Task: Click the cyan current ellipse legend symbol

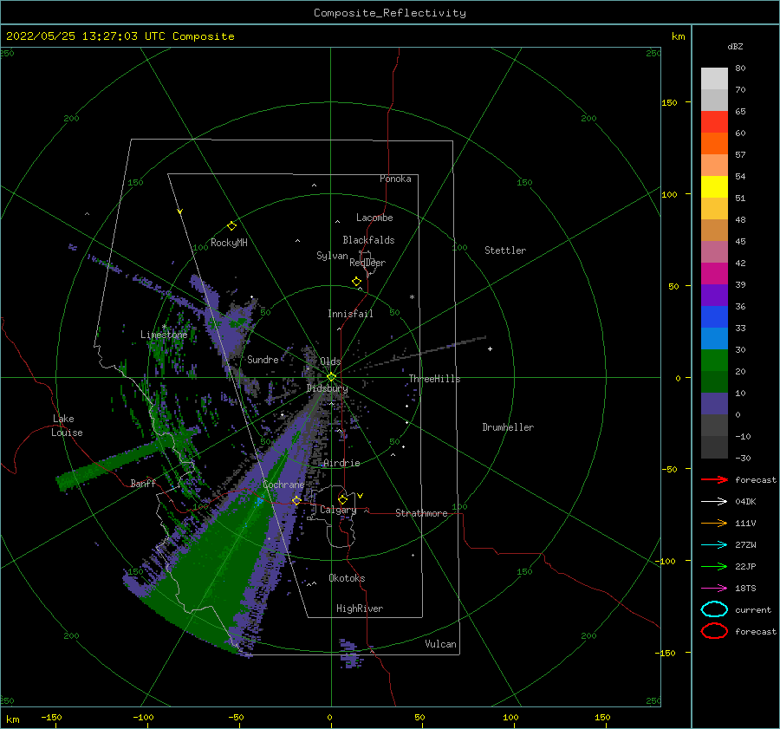Action: pos(714,609)
